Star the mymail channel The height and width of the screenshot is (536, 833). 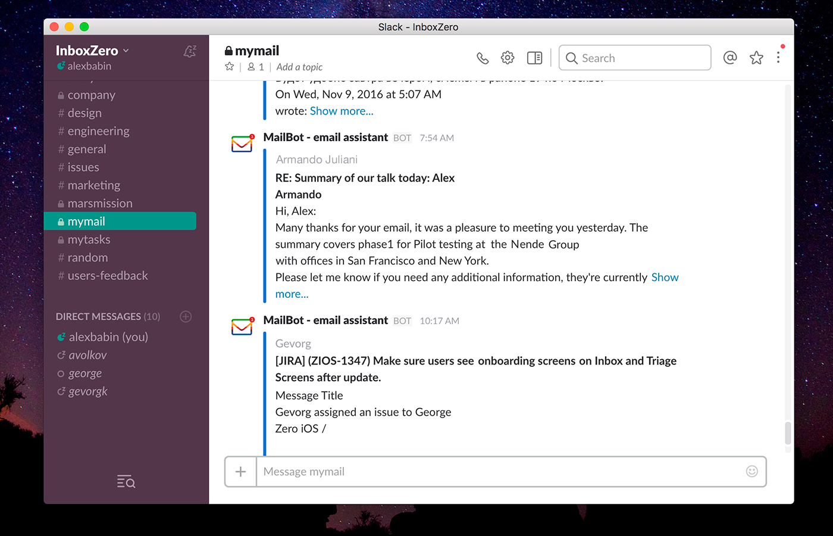[x=229, y=67]
